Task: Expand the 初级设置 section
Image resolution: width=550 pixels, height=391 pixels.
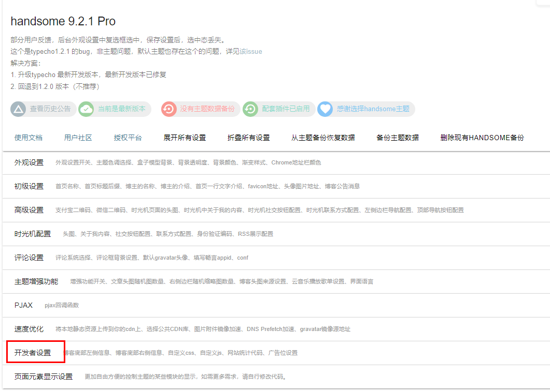Action: tap(276, 187)
